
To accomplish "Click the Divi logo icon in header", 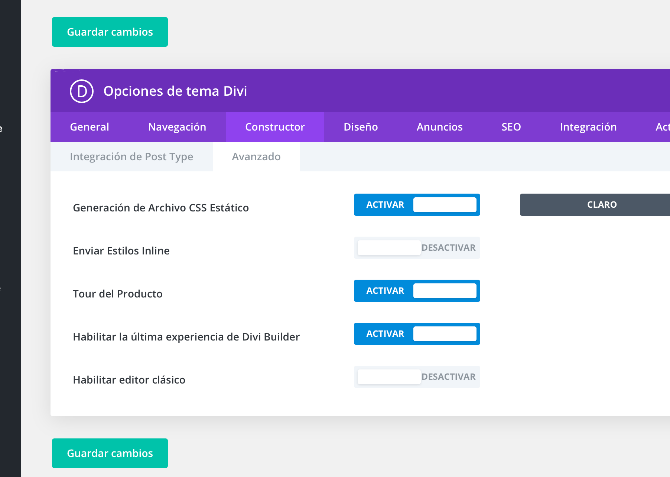I will point(82,91).
